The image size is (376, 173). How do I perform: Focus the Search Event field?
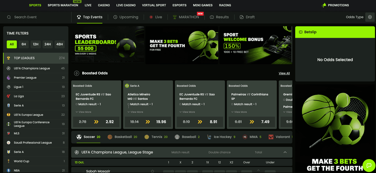[x=36, y=17]
